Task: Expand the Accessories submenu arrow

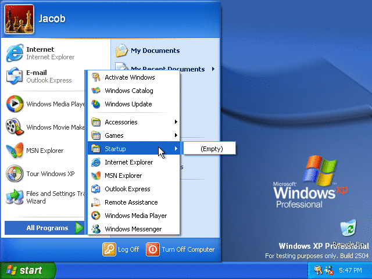Action: [x=176, y=122]
